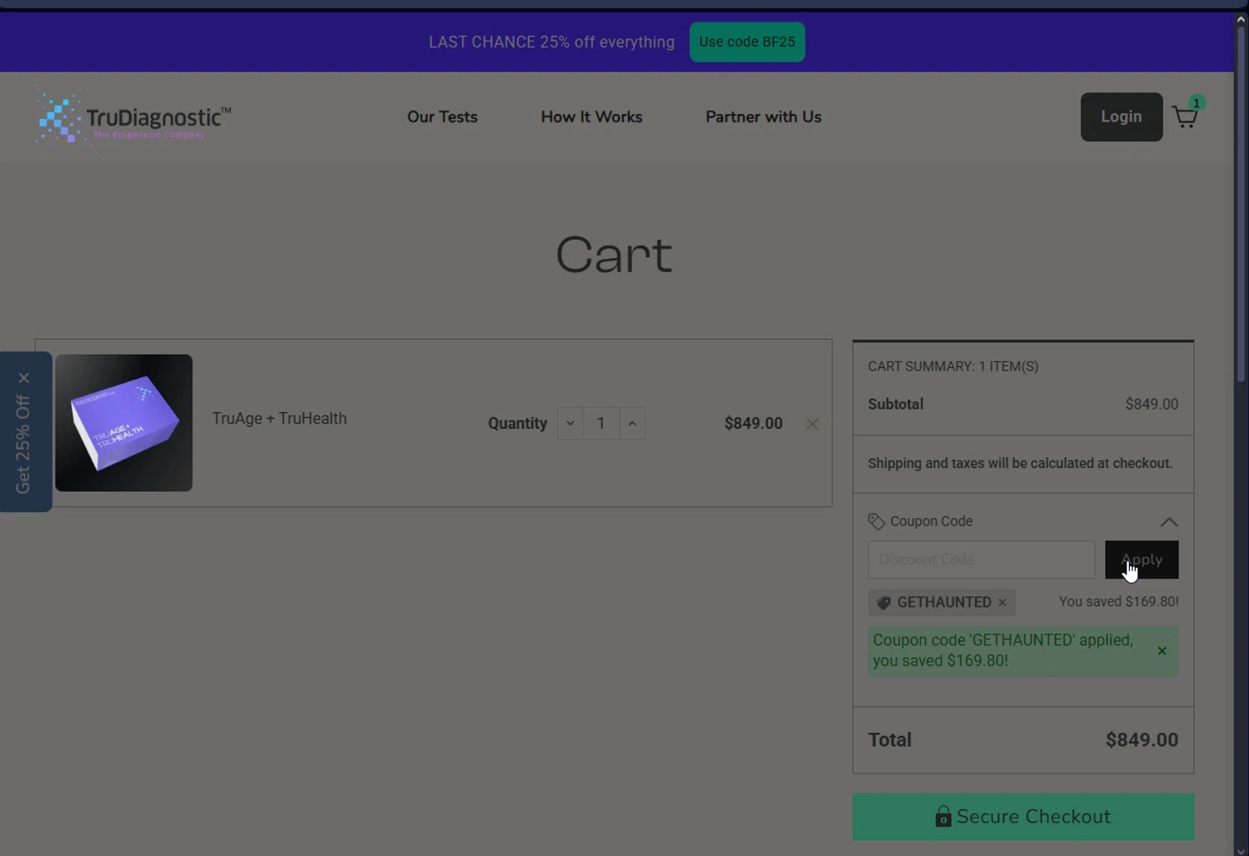The width and height of the screenshot is (1249, 856).
Task: Proceed to Secure Checkout
Action: (1023, 817)
